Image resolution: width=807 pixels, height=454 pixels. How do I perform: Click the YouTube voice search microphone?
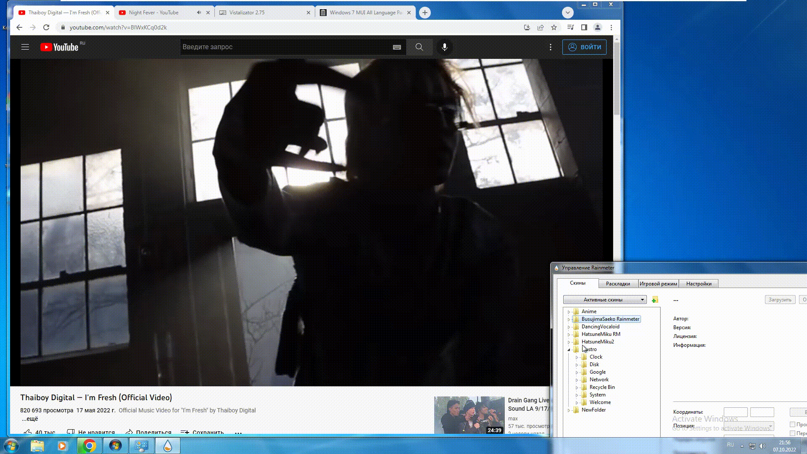click(x=444, y=47)
